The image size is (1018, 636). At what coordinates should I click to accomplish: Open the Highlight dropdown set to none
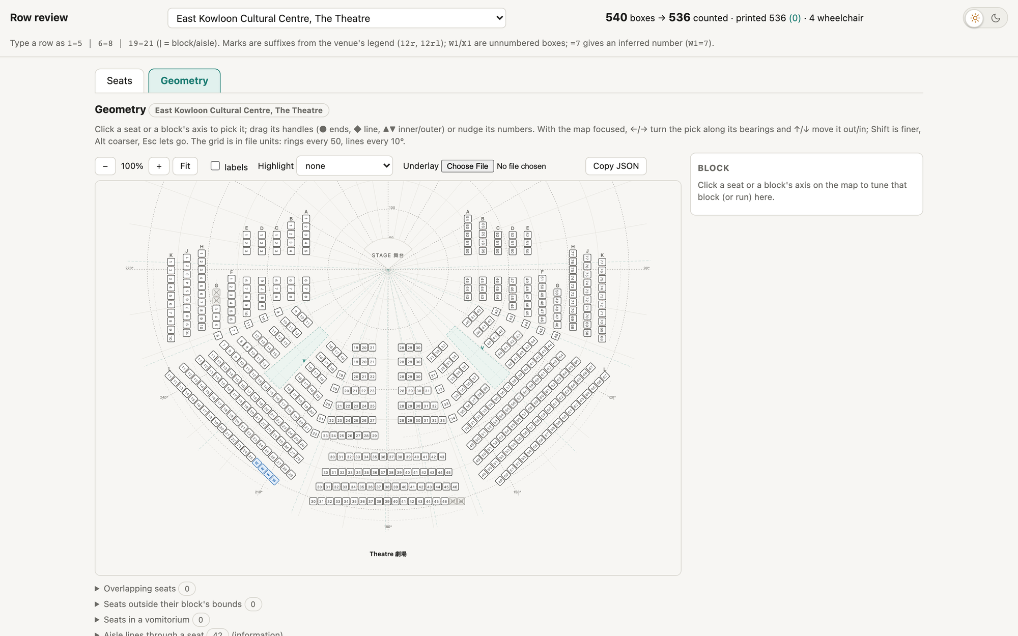pos(345,166)
